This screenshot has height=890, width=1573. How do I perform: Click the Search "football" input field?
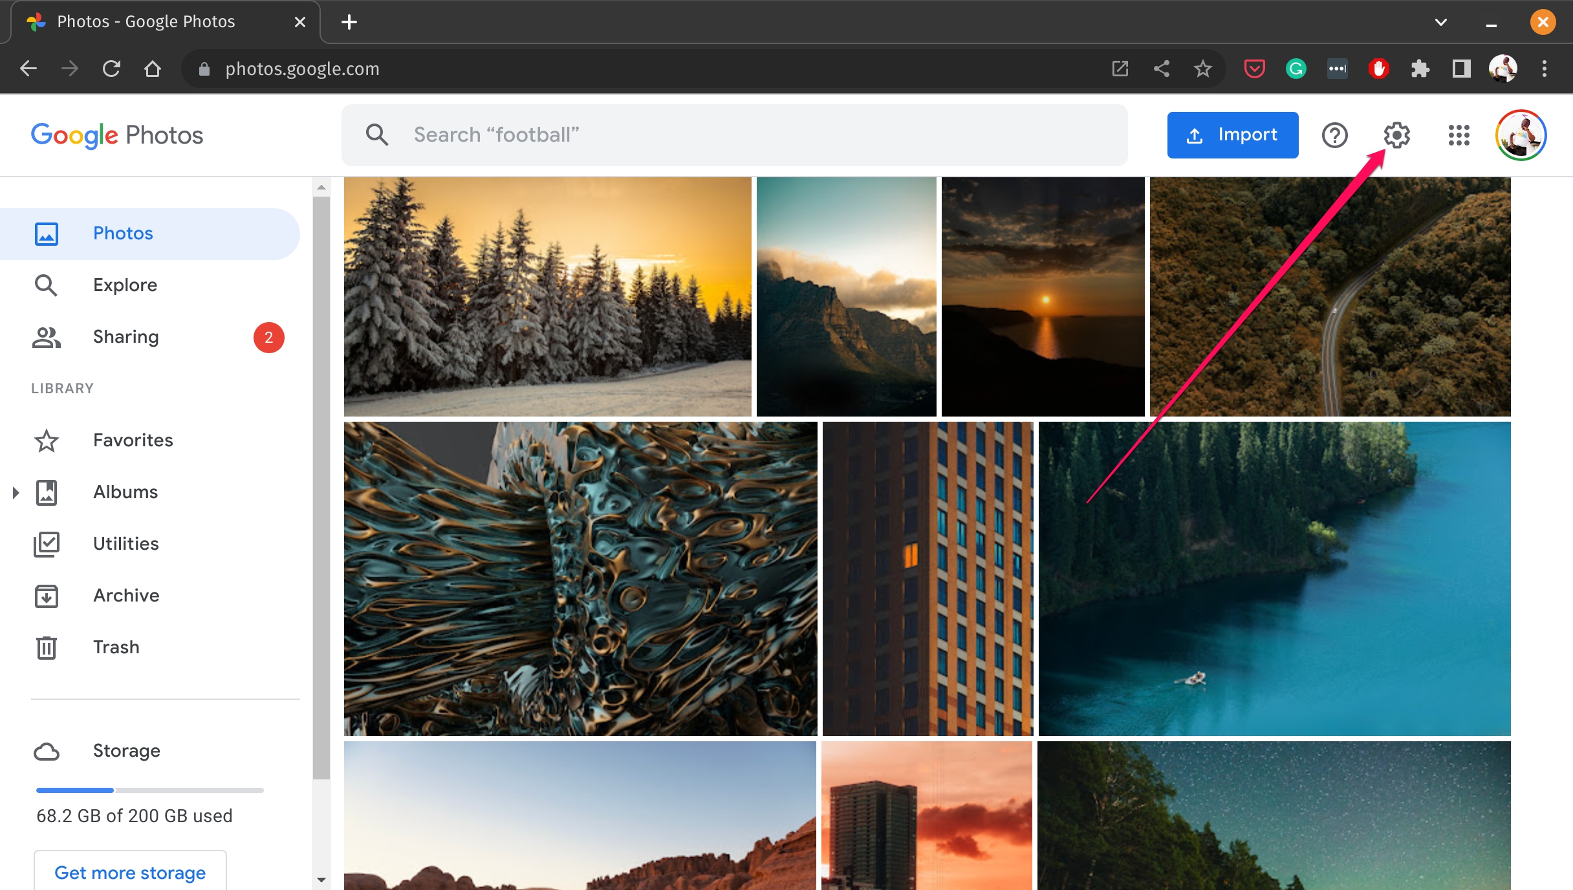point(734,135)
